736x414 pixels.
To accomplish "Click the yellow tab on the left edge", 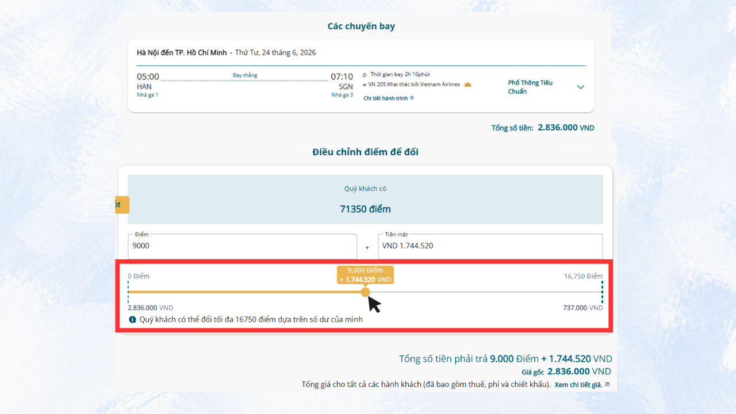I will 122,205.
